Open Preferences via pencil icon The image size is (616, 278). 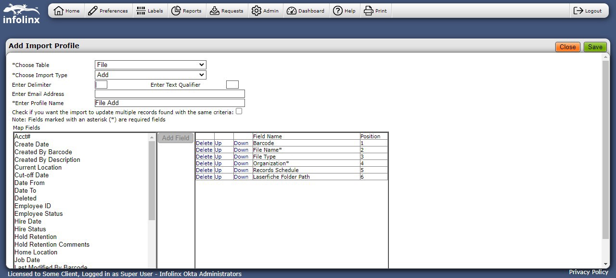click(x=93, y=11)
